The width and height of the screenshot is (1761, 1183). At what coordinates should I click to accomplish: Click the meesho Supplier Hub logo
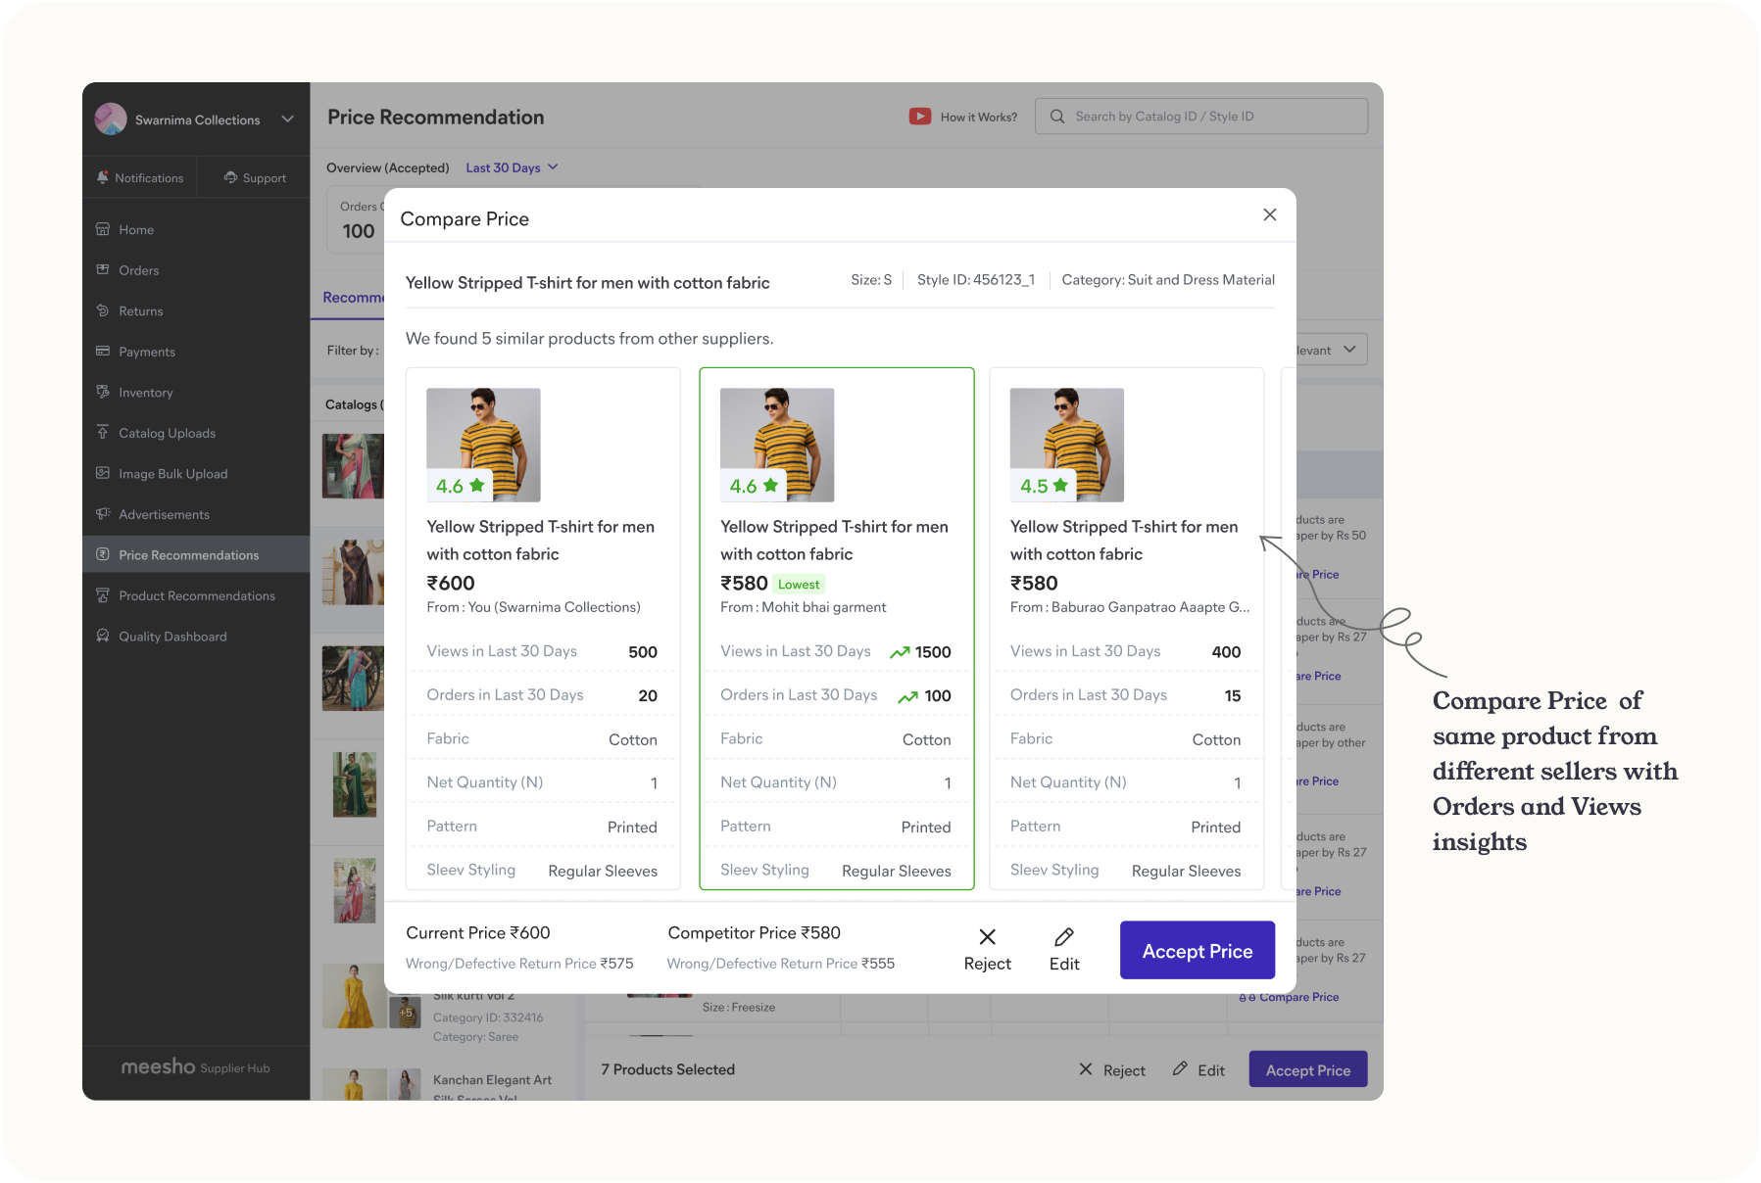pyautogui.click(x=195, y=1067)
